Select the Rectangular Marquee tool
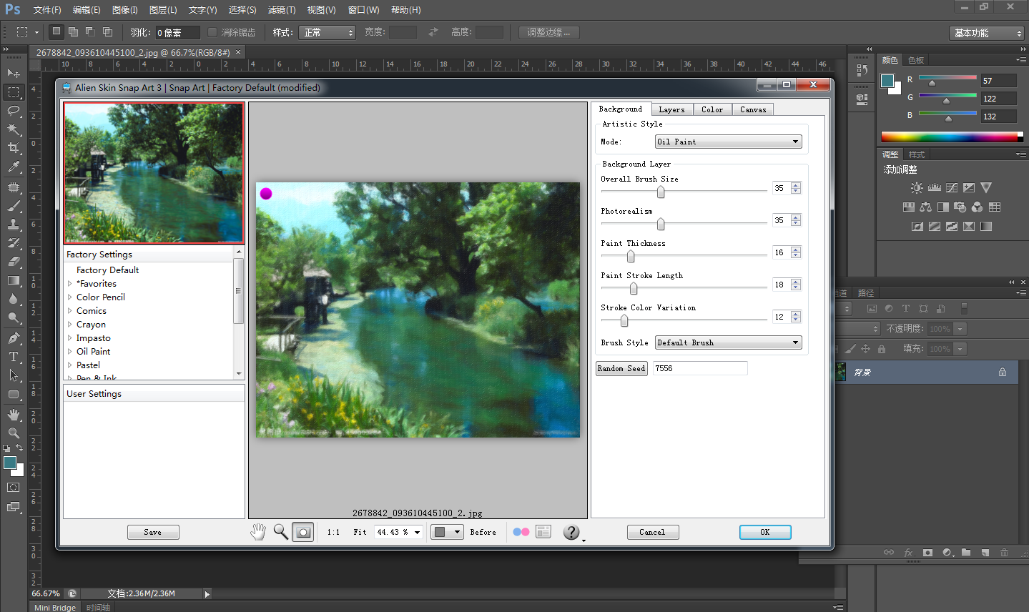The height and width of the screenshot is (612, 1029). (14, 92)
